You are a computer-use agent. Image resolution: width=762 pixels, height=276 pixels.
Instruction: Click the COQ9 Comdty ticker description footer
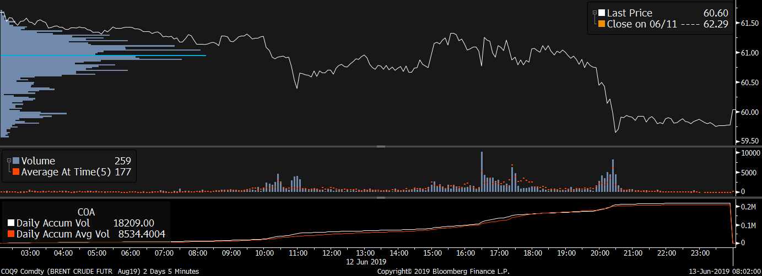point(100,272)
